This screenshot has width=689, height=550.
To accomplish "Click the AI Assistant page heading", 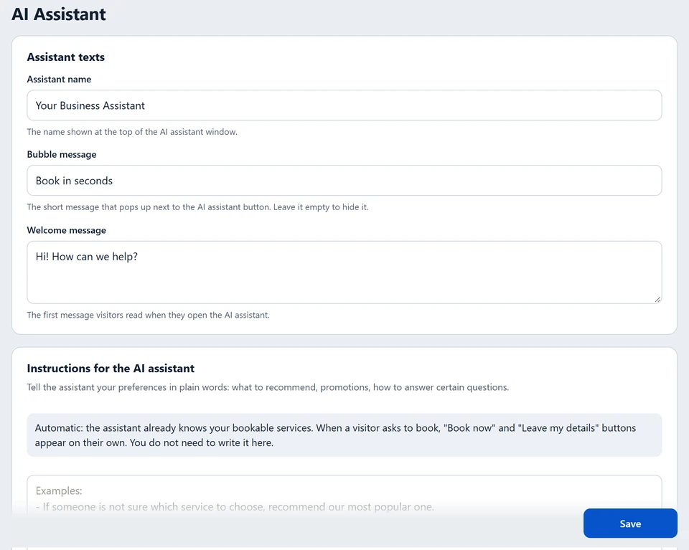I will (x=58, y=14).
